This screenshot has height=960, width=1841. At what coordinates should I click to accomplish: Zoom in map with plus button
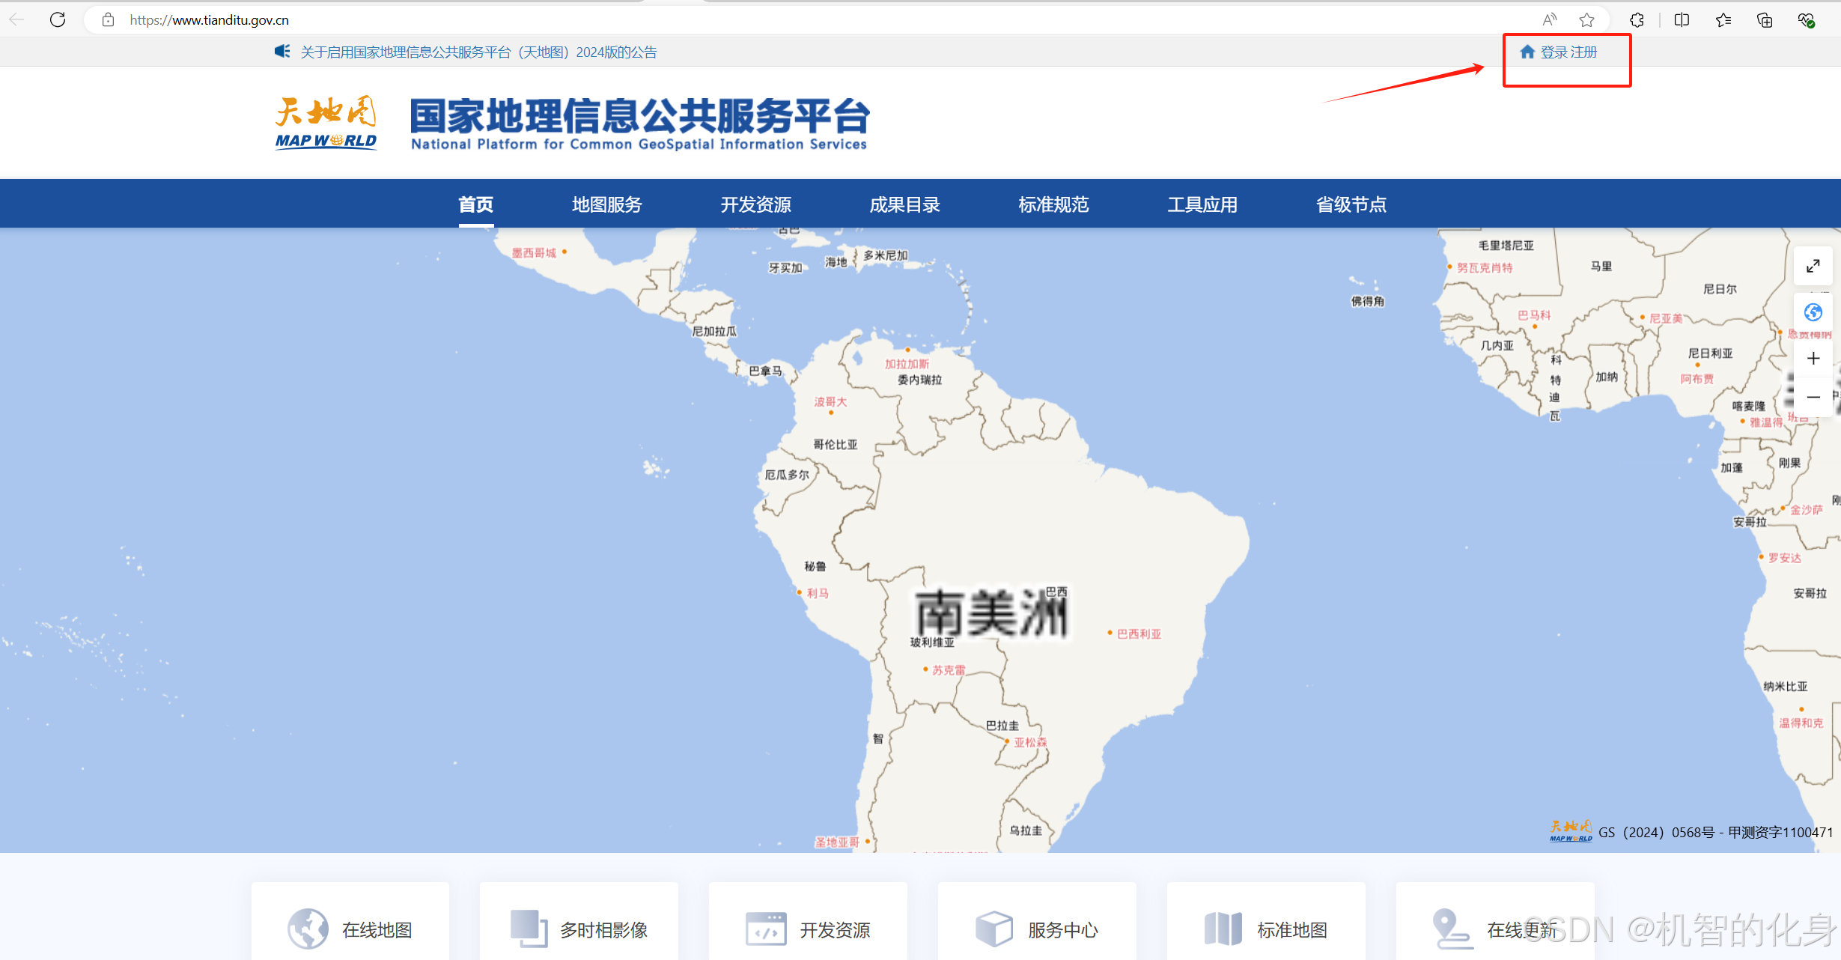tap(1813, 359)
